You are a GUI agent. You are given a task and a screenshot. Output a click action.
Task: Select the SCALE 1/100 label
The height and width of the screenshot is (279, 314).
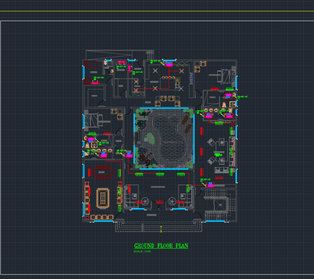(x=141, y=252)
